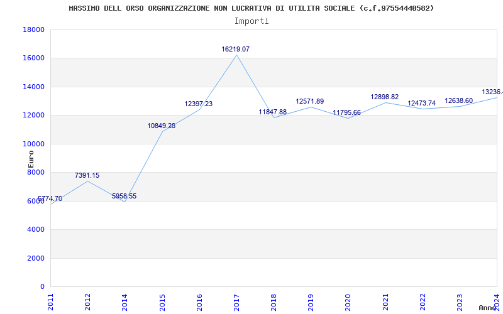Screen dimensions: 503x314
Task: Click the 11795.66 data label
Action: 347,113
